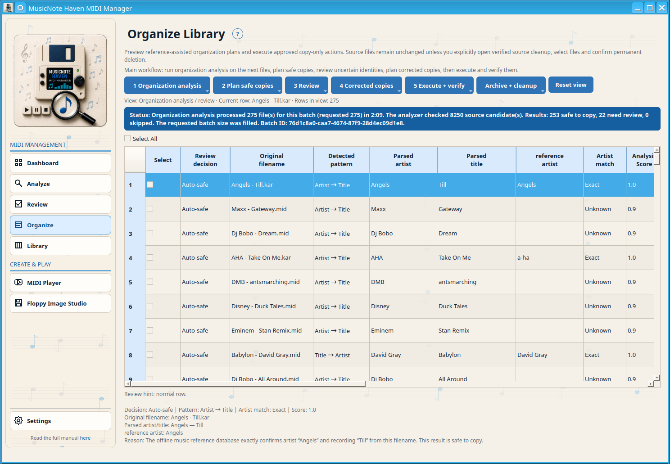Click the parsed artist cell 'Maxx'
This screenshot has width=670, height=464.
[403, 209]
